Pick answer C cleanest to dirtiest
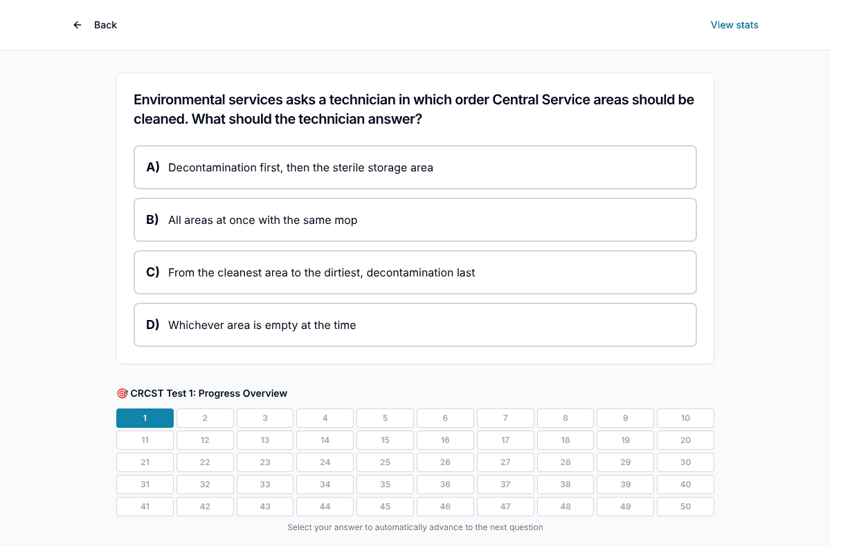This screenshot has height=546, width=841. click(415, 272)
